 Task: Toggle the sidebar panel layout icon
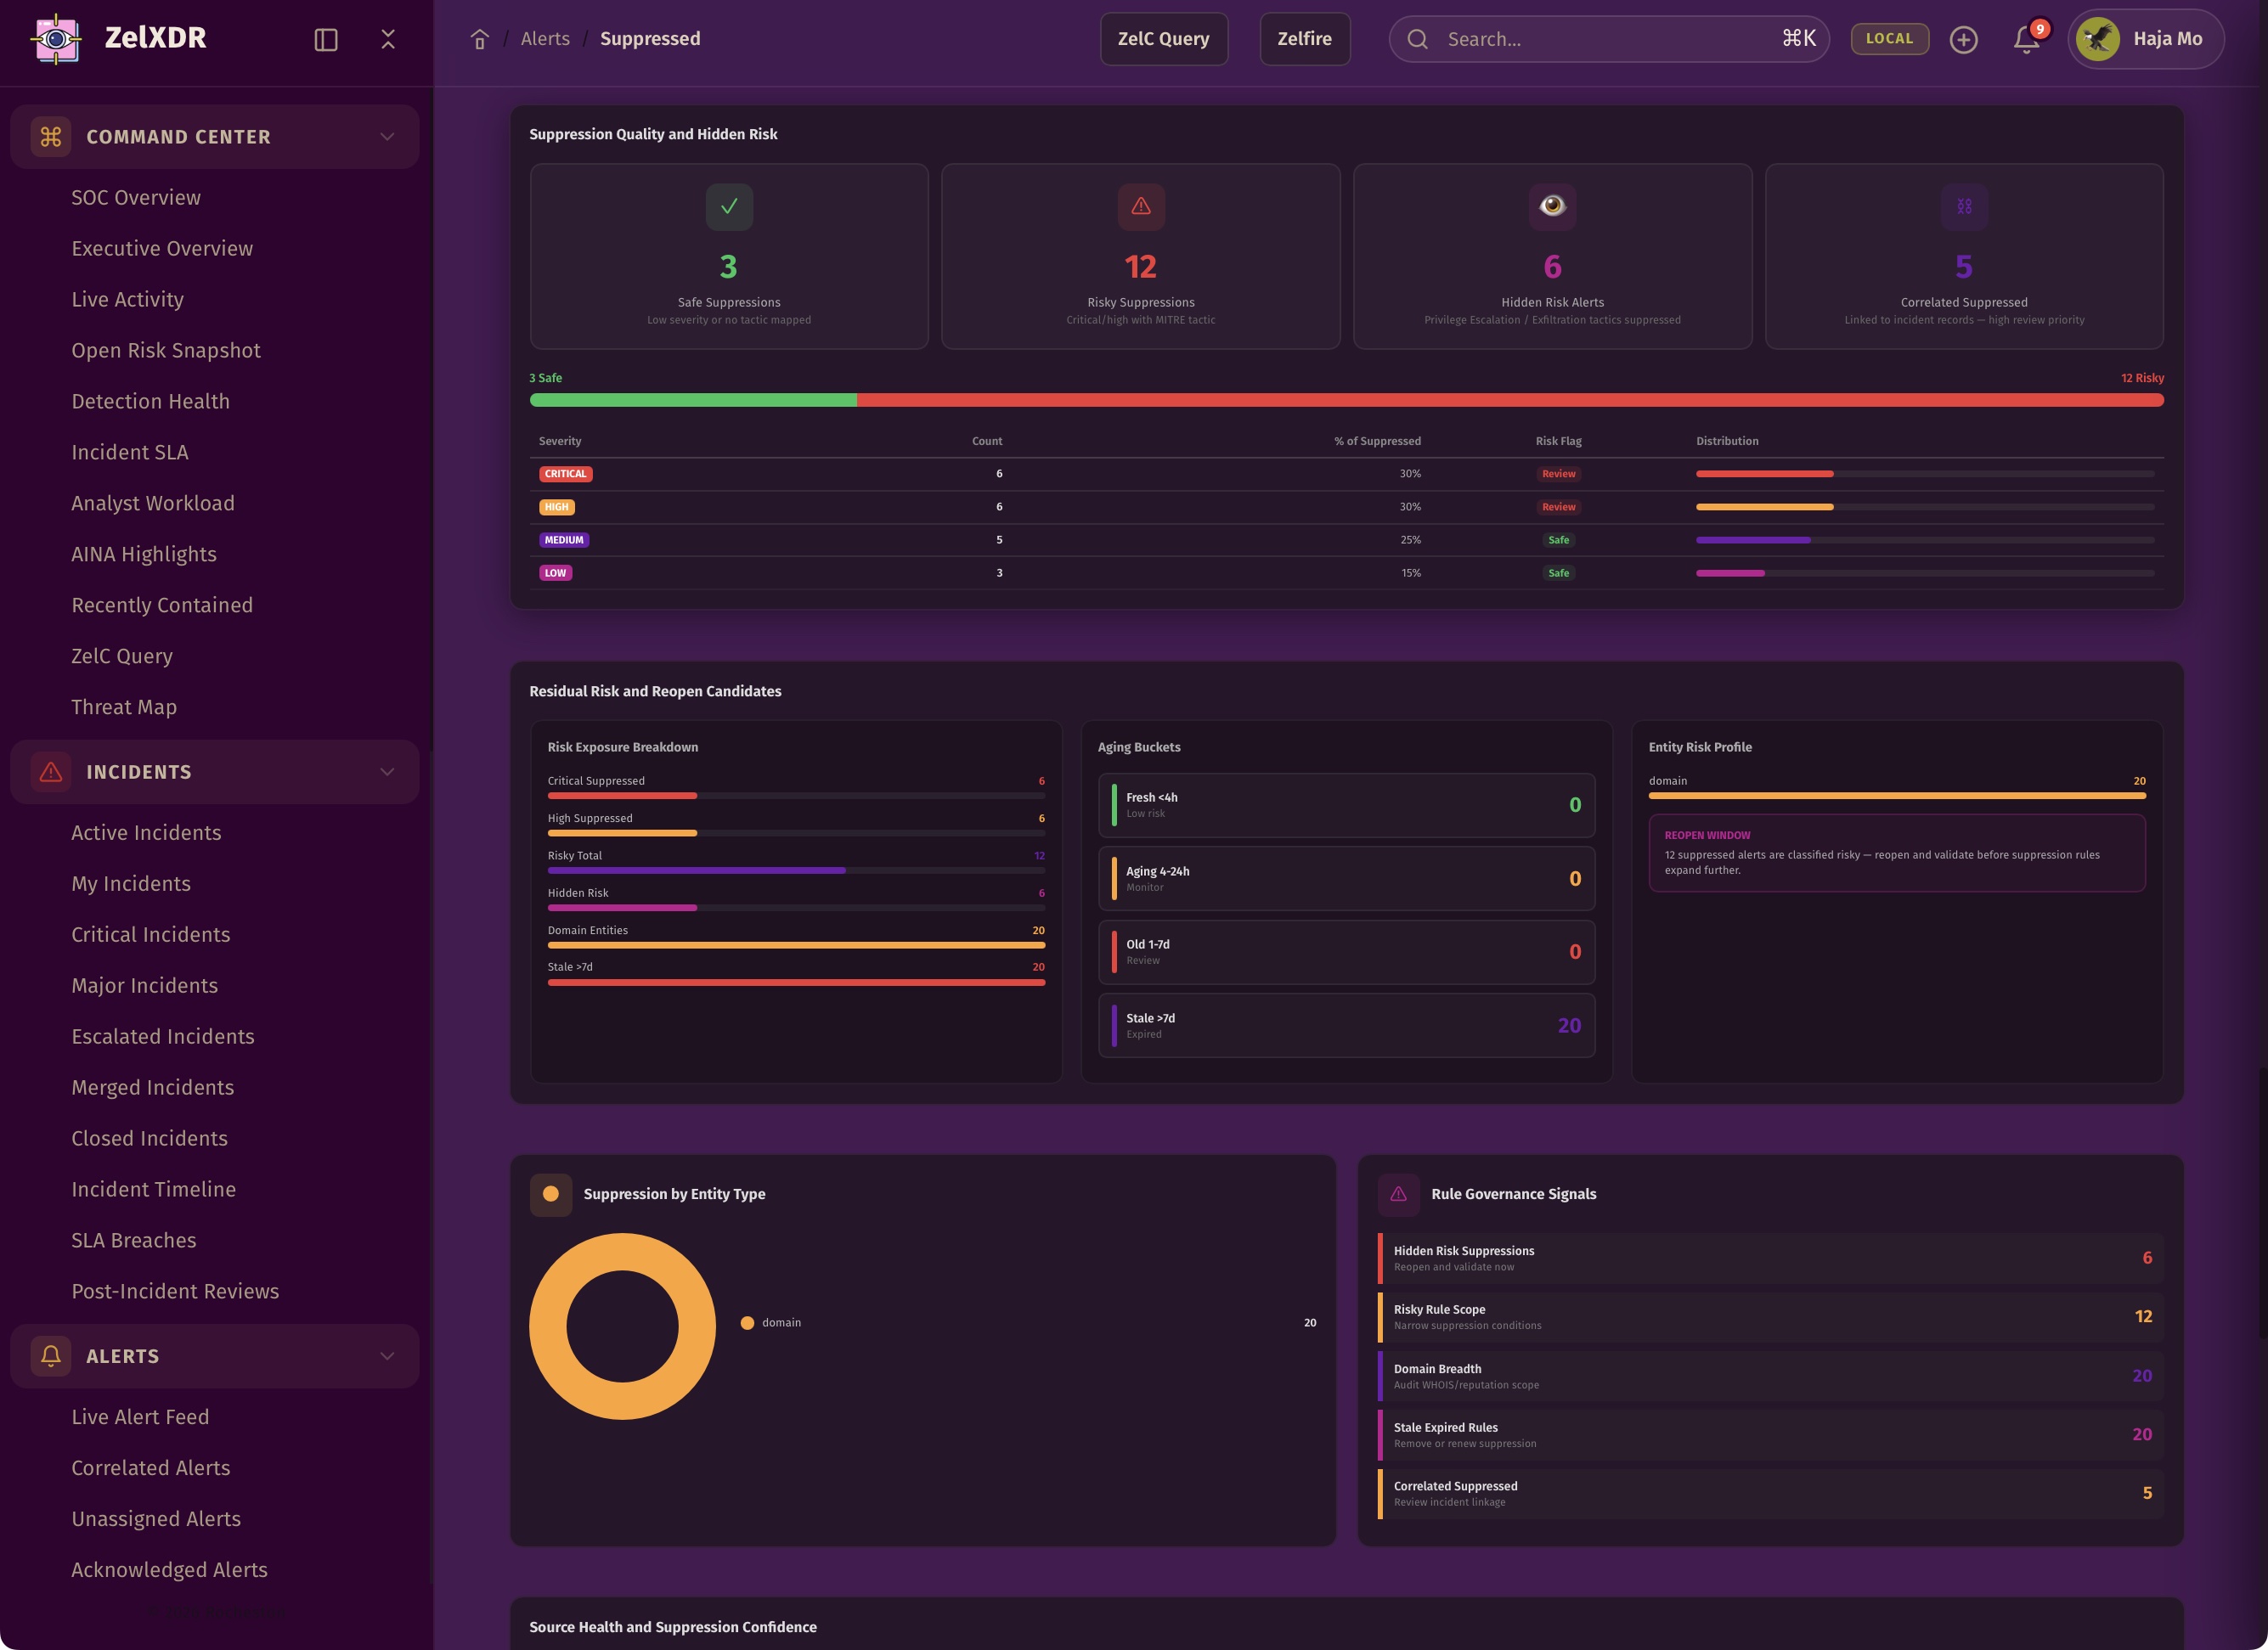pyautogui.click(x=326, y=39)
